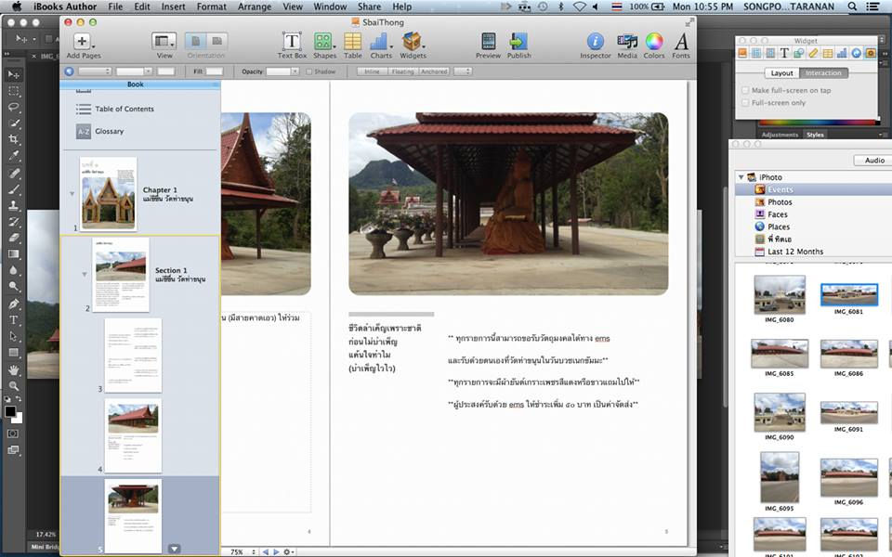Screen dimensions: 892x557
Task: Click the Fill color well
Action: pos(215,71)
